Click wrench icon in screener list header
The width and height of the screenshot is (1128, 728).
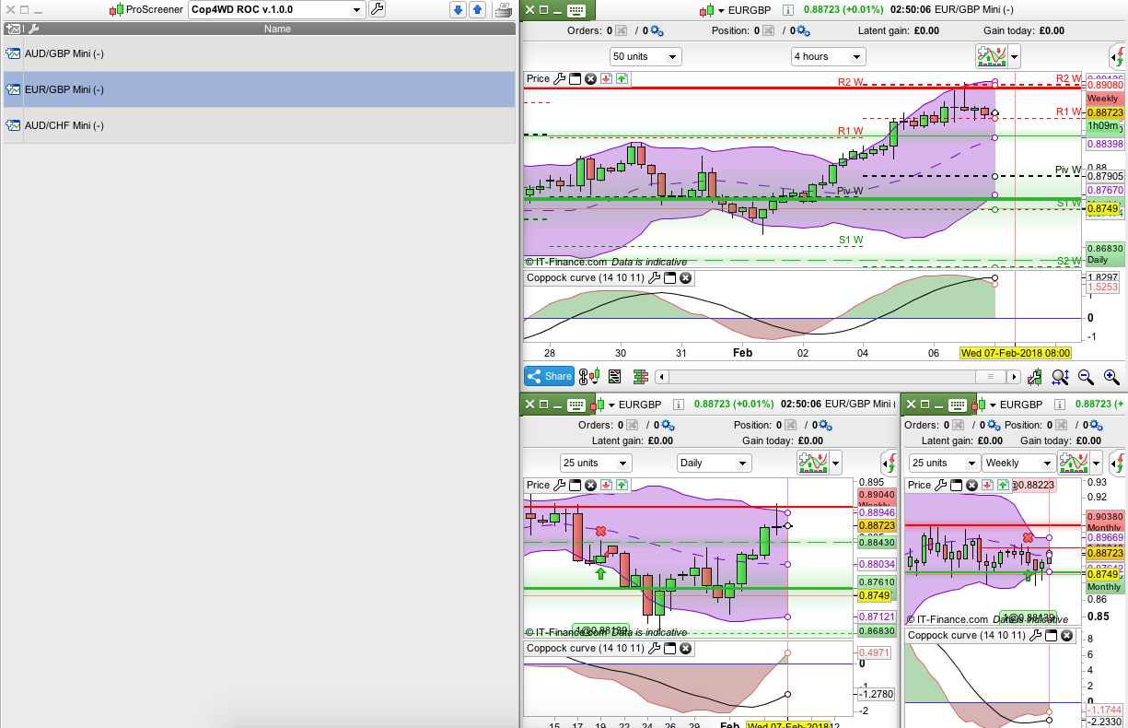[33, 29]
